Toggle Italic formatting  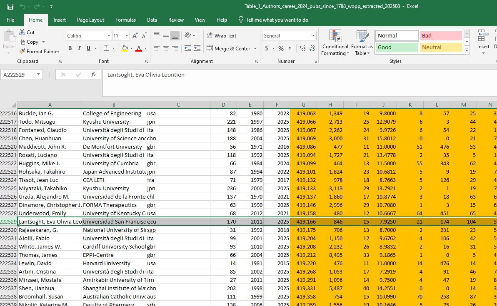point(79,49)
